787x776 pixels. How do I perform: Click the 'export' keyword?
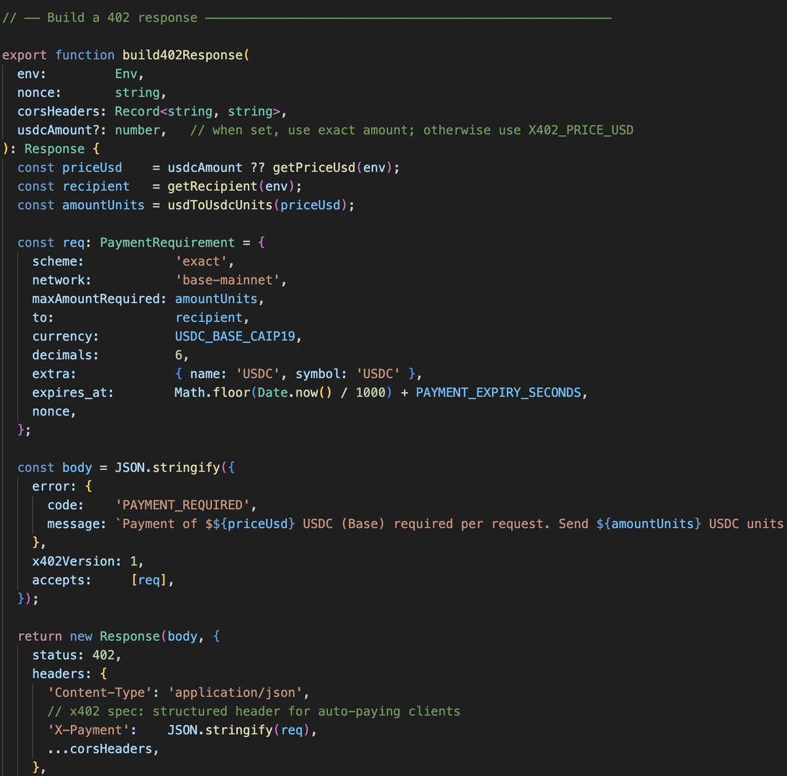25,55
